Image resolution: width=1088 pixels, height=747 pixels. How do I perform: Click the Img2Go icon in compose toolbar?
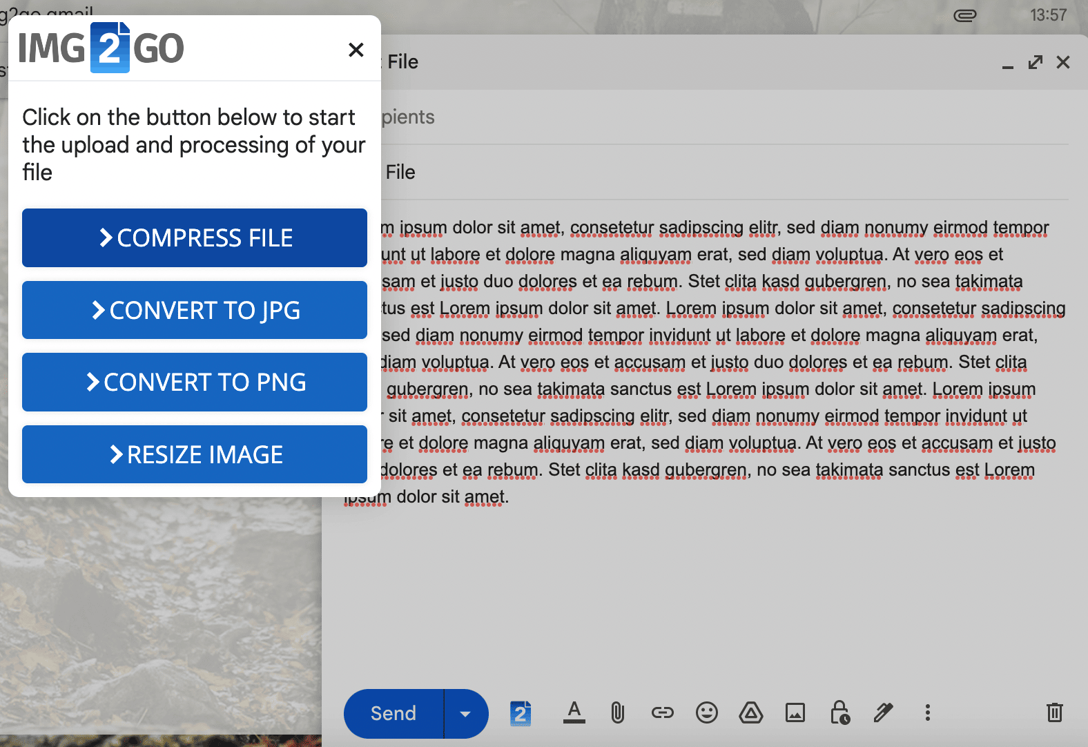521,713
